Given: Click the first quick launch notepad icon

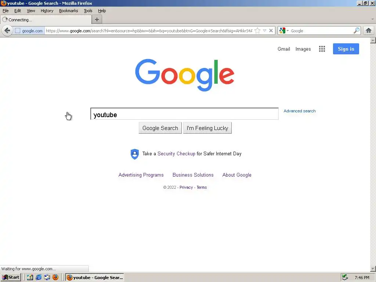Looking at the screenshot, I should (x=30, y=278).
